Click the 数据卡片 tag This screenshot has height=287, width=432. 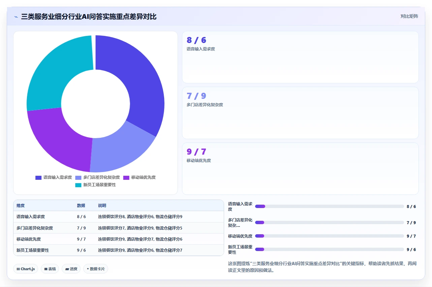click(96, 269)
